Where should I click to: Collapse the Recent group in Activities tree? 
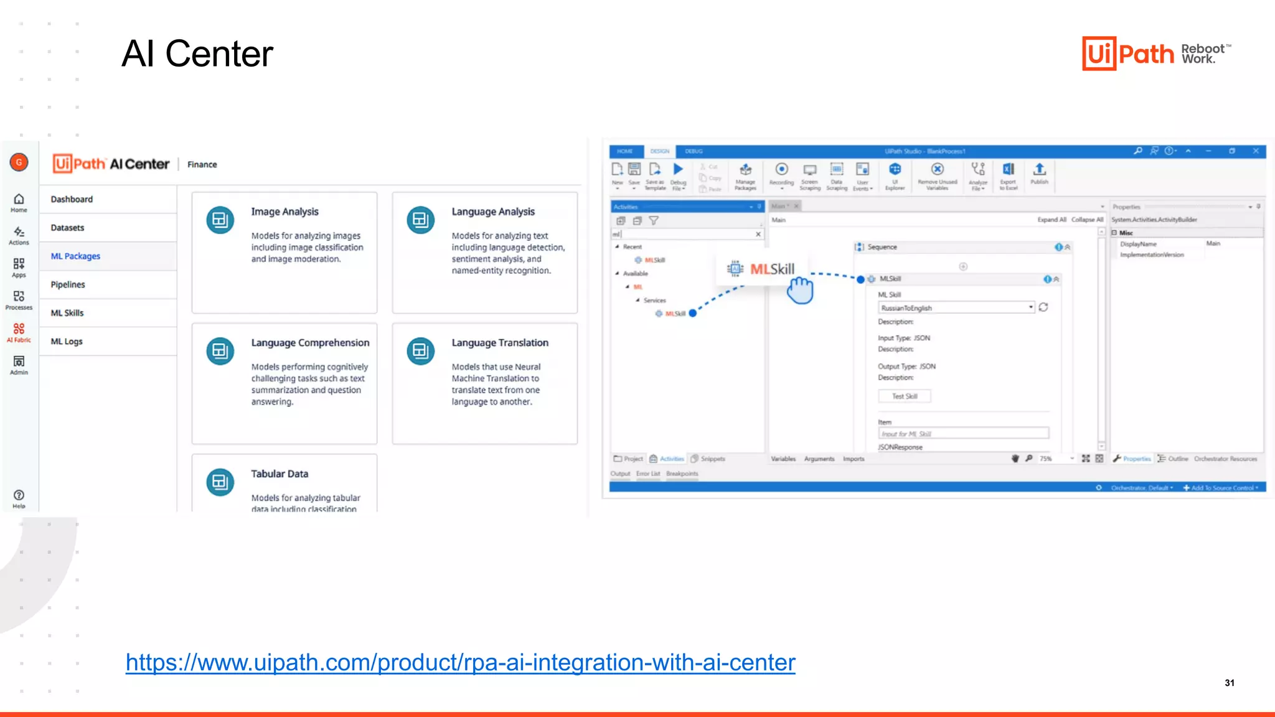pyautogui.click(x=617, y=246)
